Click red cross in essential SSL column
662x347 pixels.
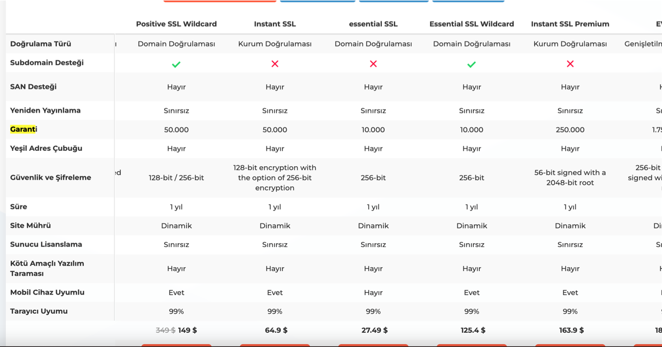pos(373,64)
